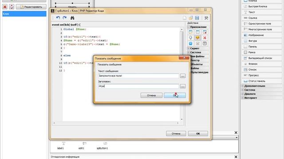Pick the Текст component

pyautogui.click(x=262, y=12)
